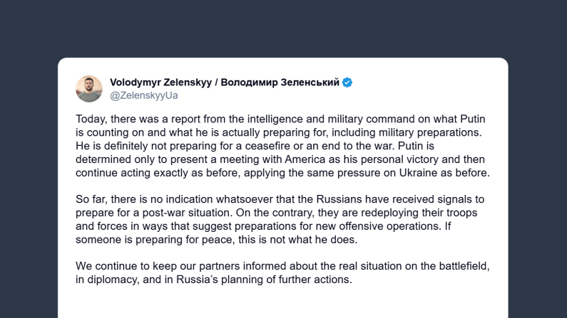Click the first paragraph starting 'Today, there was'
This screenshot has height=318, width=567.
coord(282,147)
